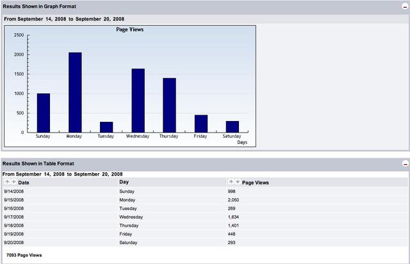Click the 269 page views value
The width and height of the screenshot is (410, 264).
click(x=232, y=208)
